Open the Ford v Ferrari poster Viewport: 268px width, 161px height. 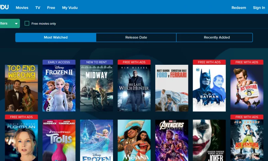point(172,88)
